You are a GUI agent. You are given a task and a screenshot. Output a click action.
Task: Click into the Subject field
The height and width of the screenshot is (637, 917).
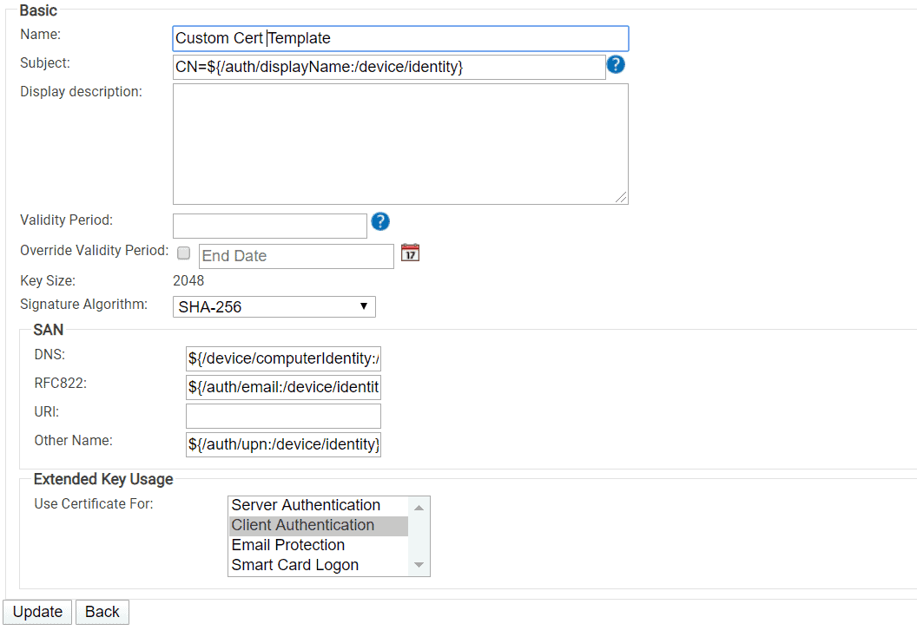point(389,67)
